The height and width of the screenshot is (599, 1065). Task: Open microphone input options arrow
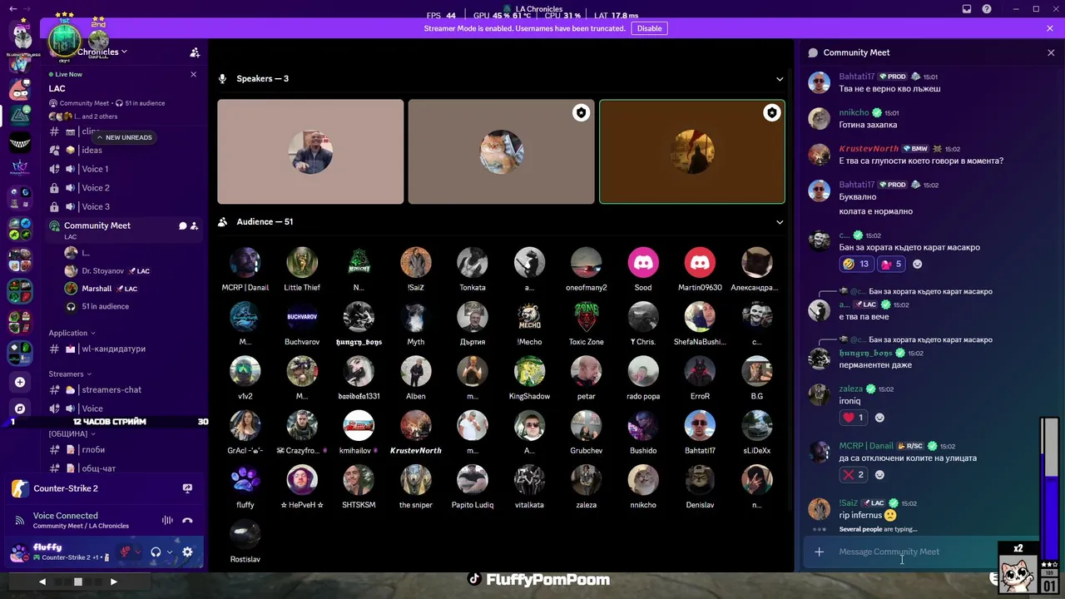coord(139,552)
